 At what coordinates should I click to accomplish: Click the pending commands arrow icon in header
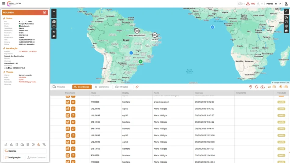pyautogui.click(x=258, y=4)
